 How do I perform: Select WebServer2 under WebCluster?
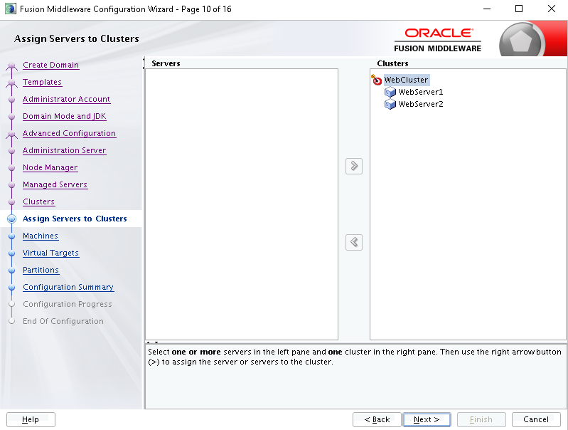pos(421,104)
